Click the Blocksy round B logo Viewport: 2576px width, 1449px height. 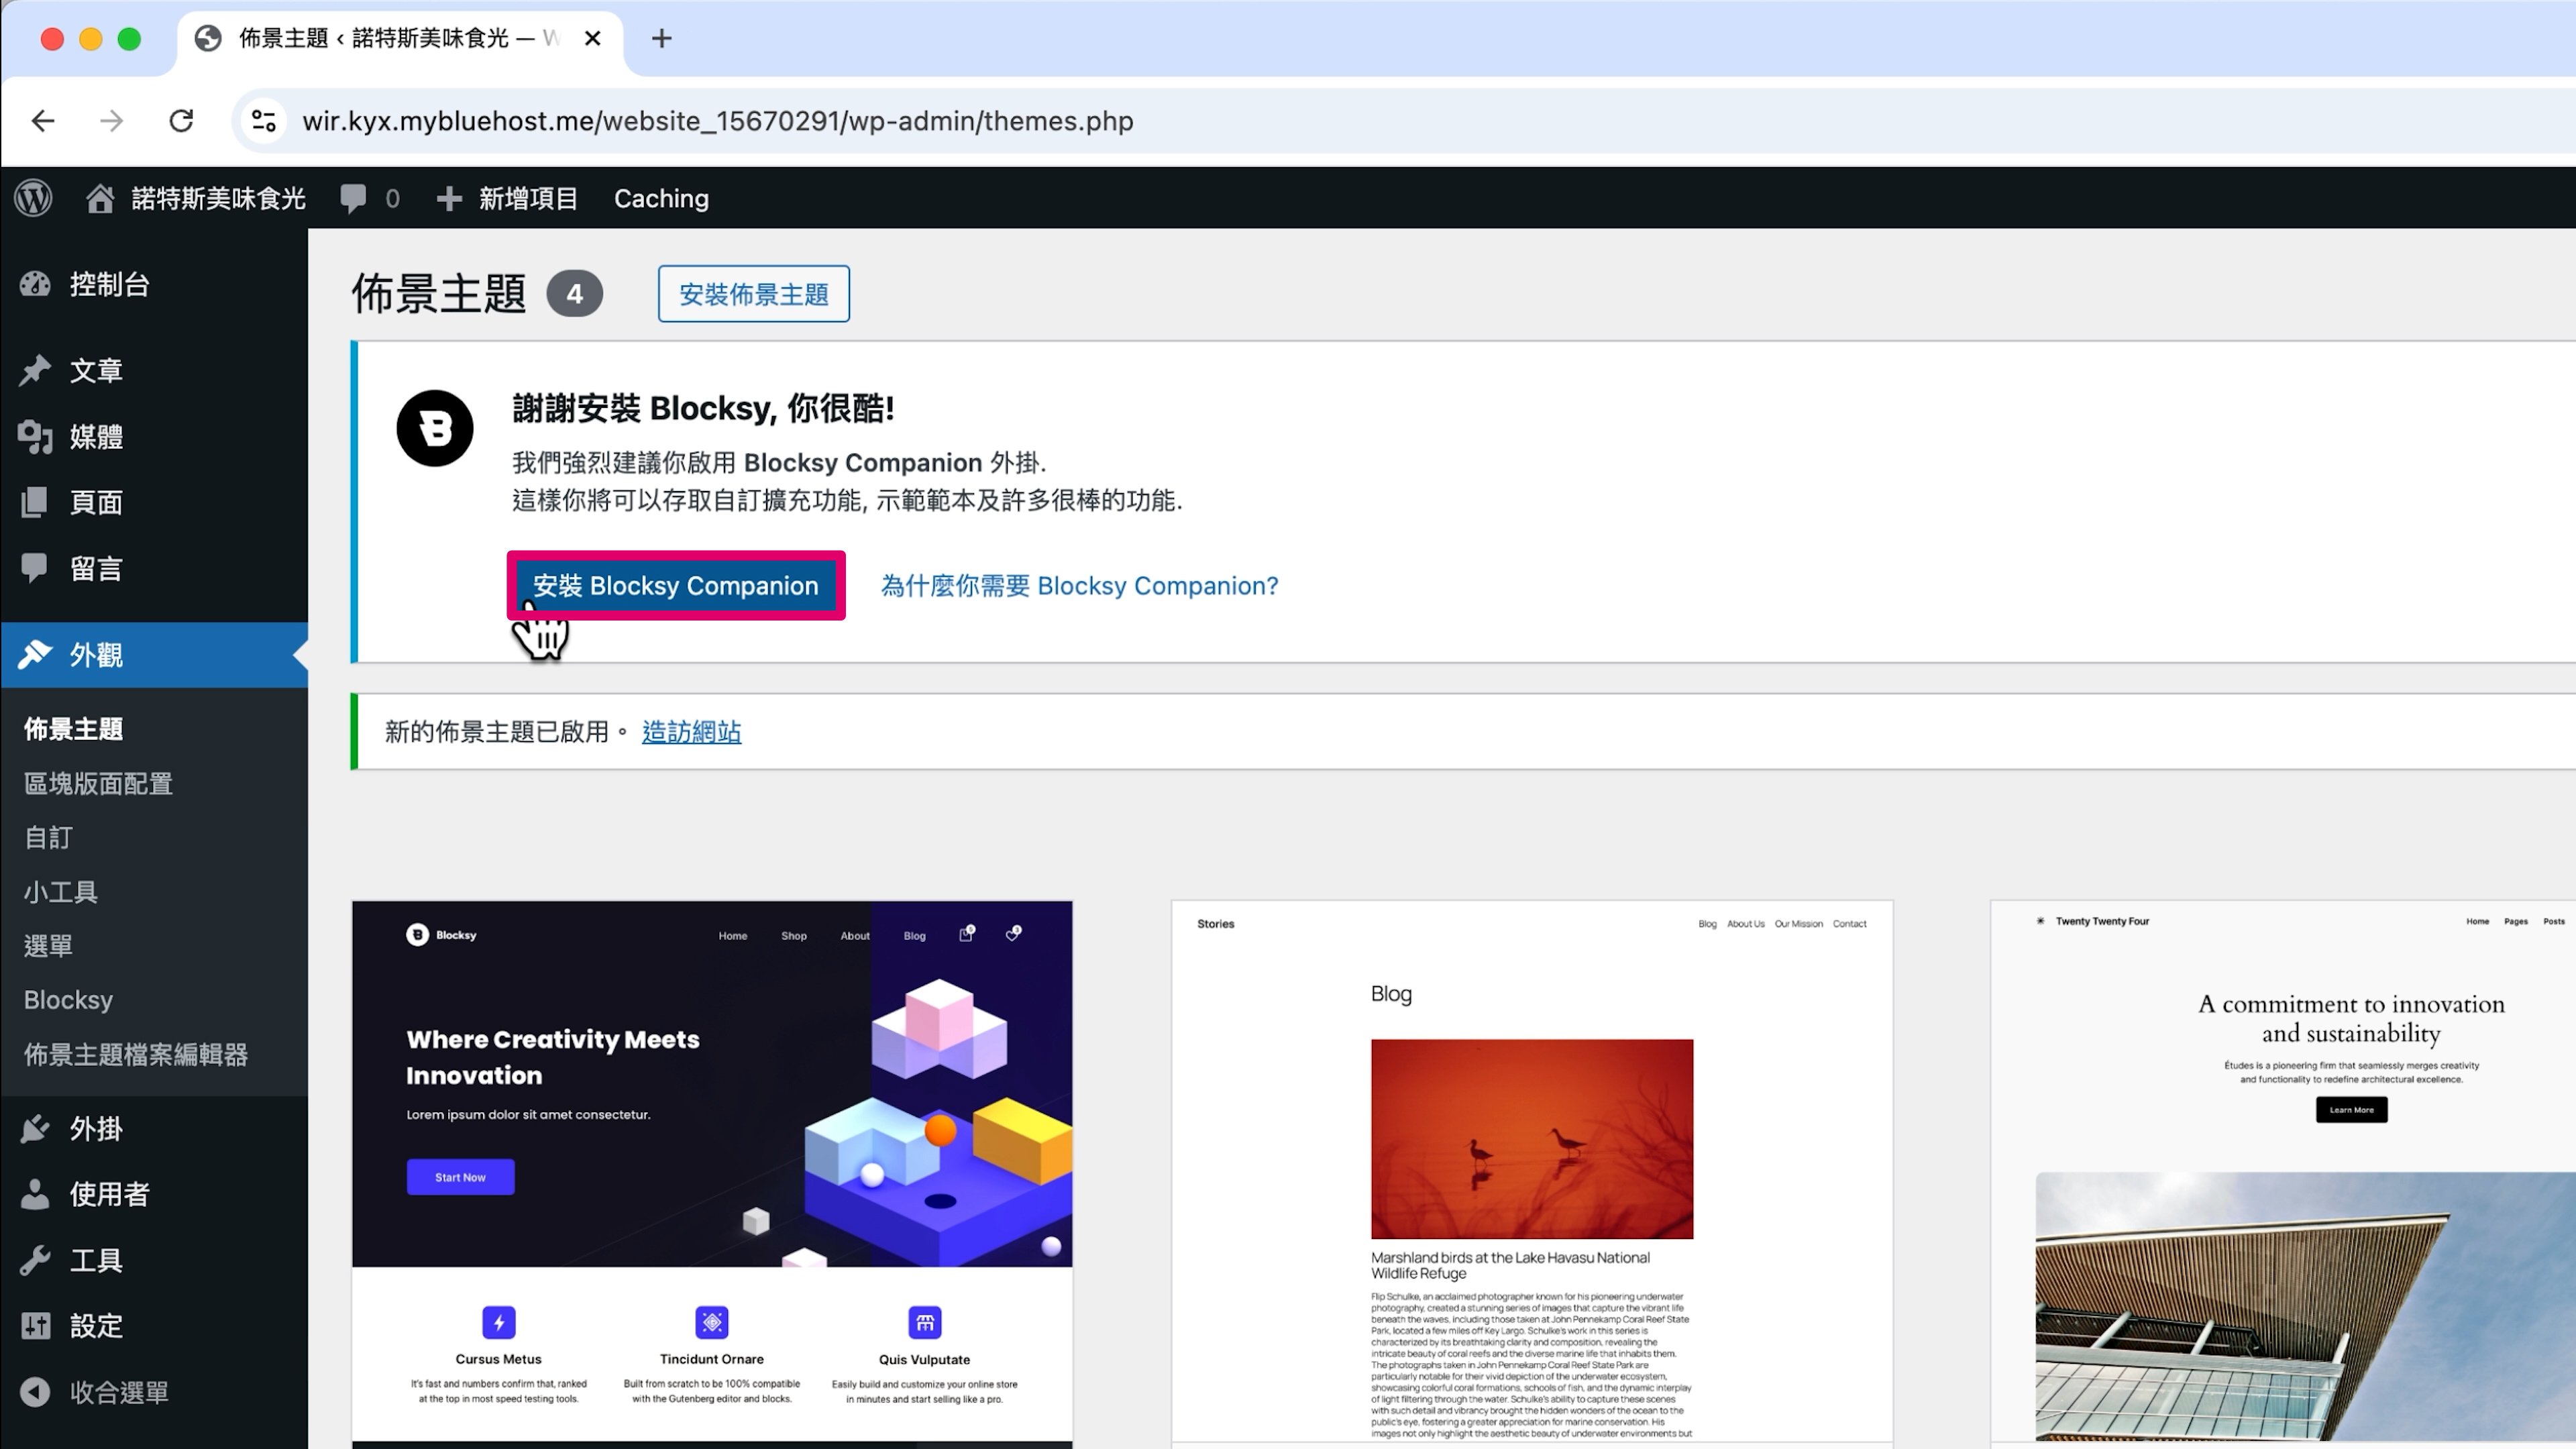pos(435,428)
